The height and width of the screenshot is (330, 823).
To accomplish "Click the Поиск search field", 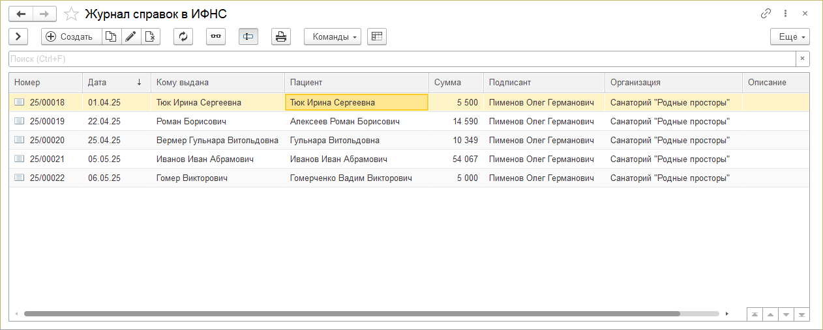I will click(x=402, y=59).
